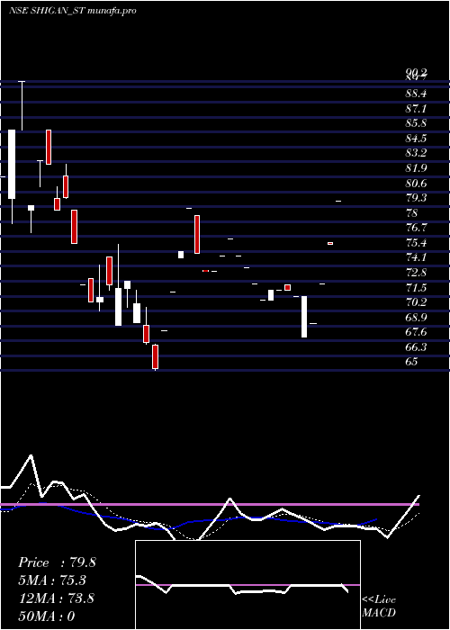Click the 84.5 price axis label
This screenshot has height=630, width=450.
pyautogui.click(x=416, y=139)
